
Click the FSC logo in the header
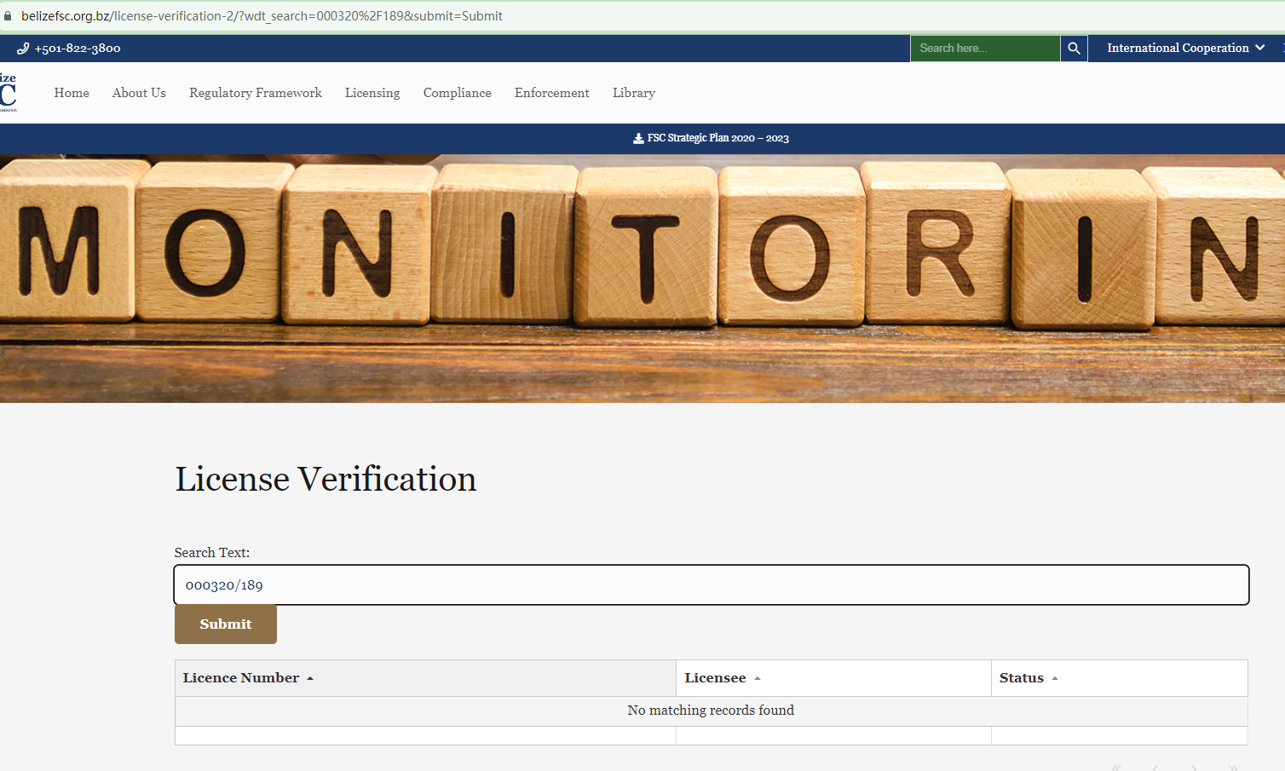pyautogui.click(x=8, y=93)
